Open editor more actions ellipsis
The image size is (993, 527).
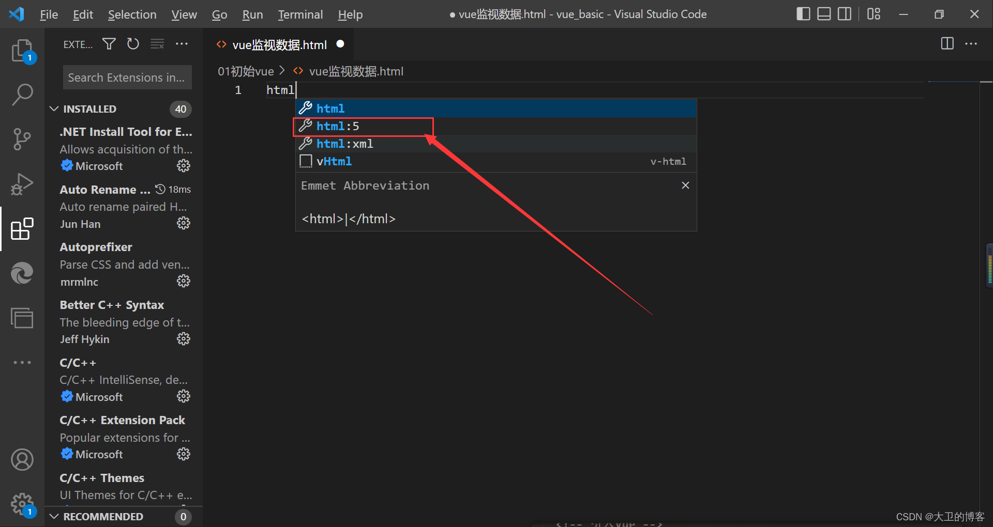tap(971, 44)
